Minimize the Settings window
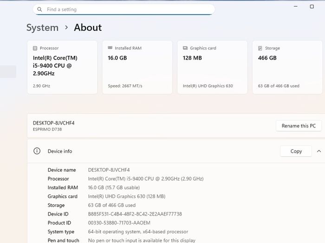 coord(296,6)
